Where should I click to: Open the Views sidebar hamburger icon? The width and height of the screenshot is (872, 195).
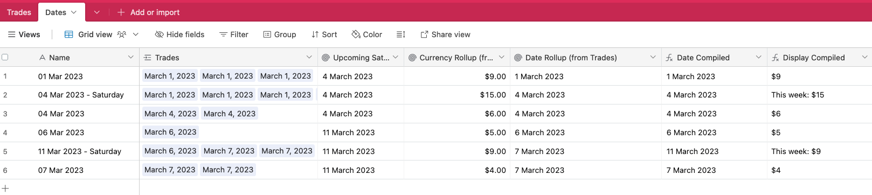point(11,34)
